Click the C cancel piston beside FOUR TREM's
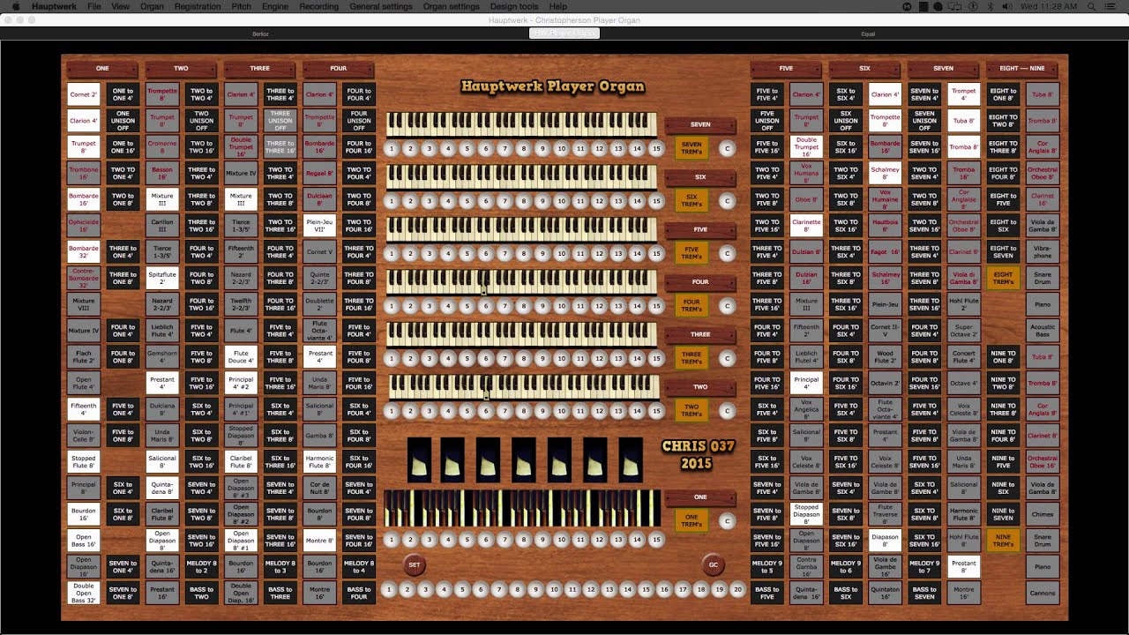Viewport: 1129px width, 635px height. 728,306
